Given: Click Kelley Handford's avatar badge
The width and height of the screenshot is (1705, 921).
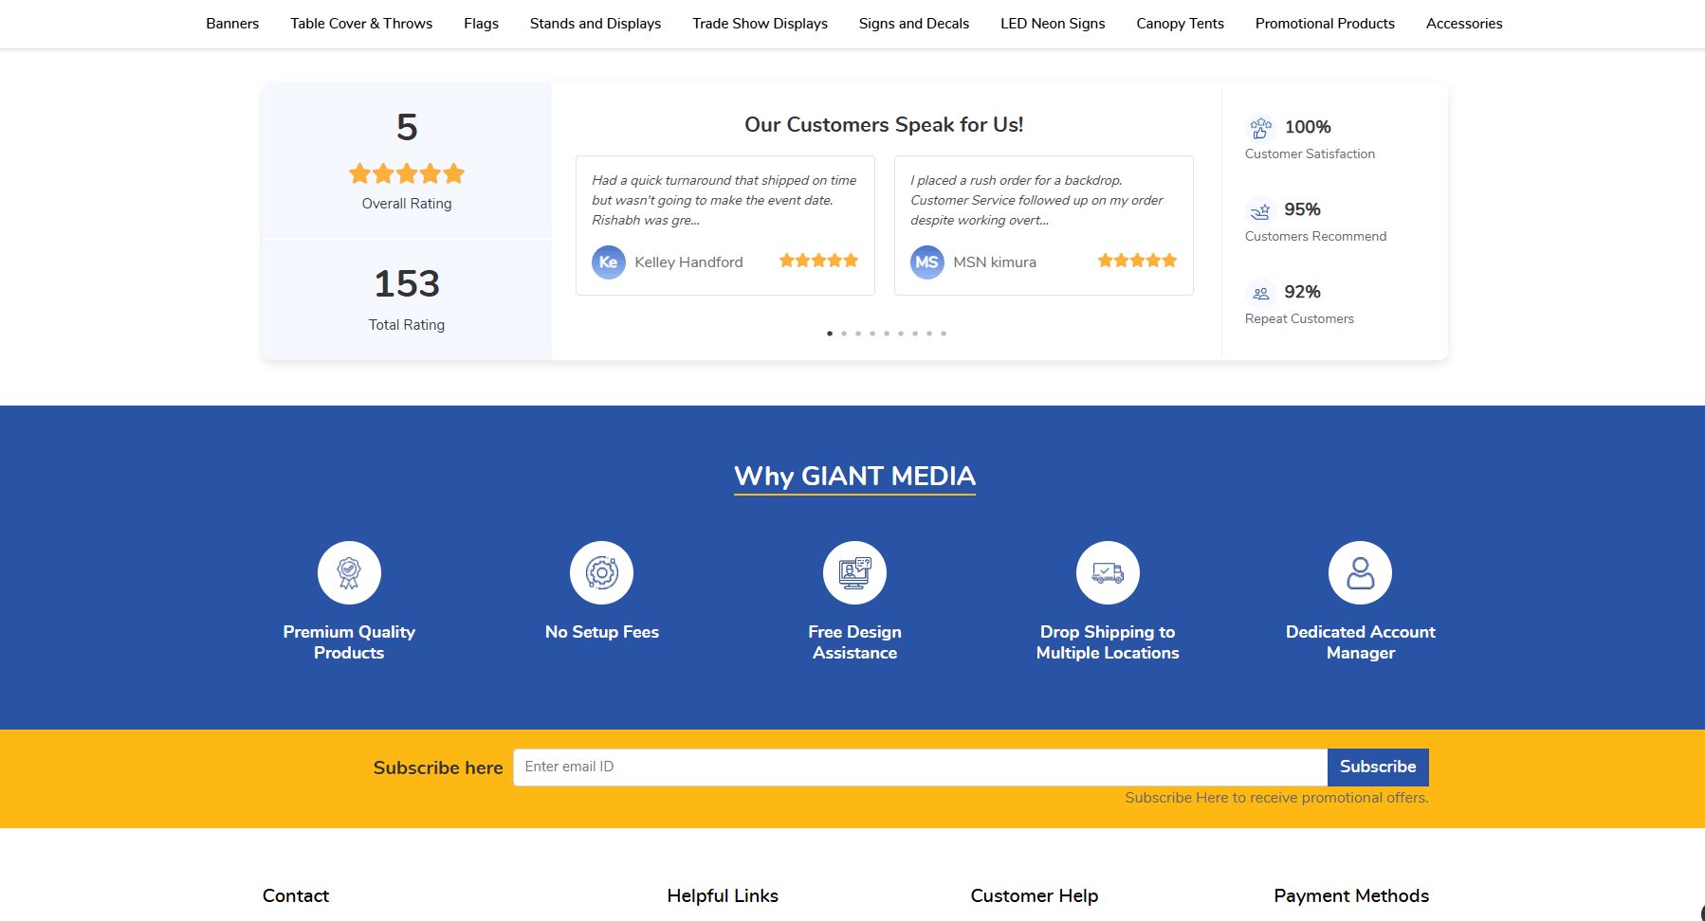Looking at the screenshot, I should click(609, 262).
